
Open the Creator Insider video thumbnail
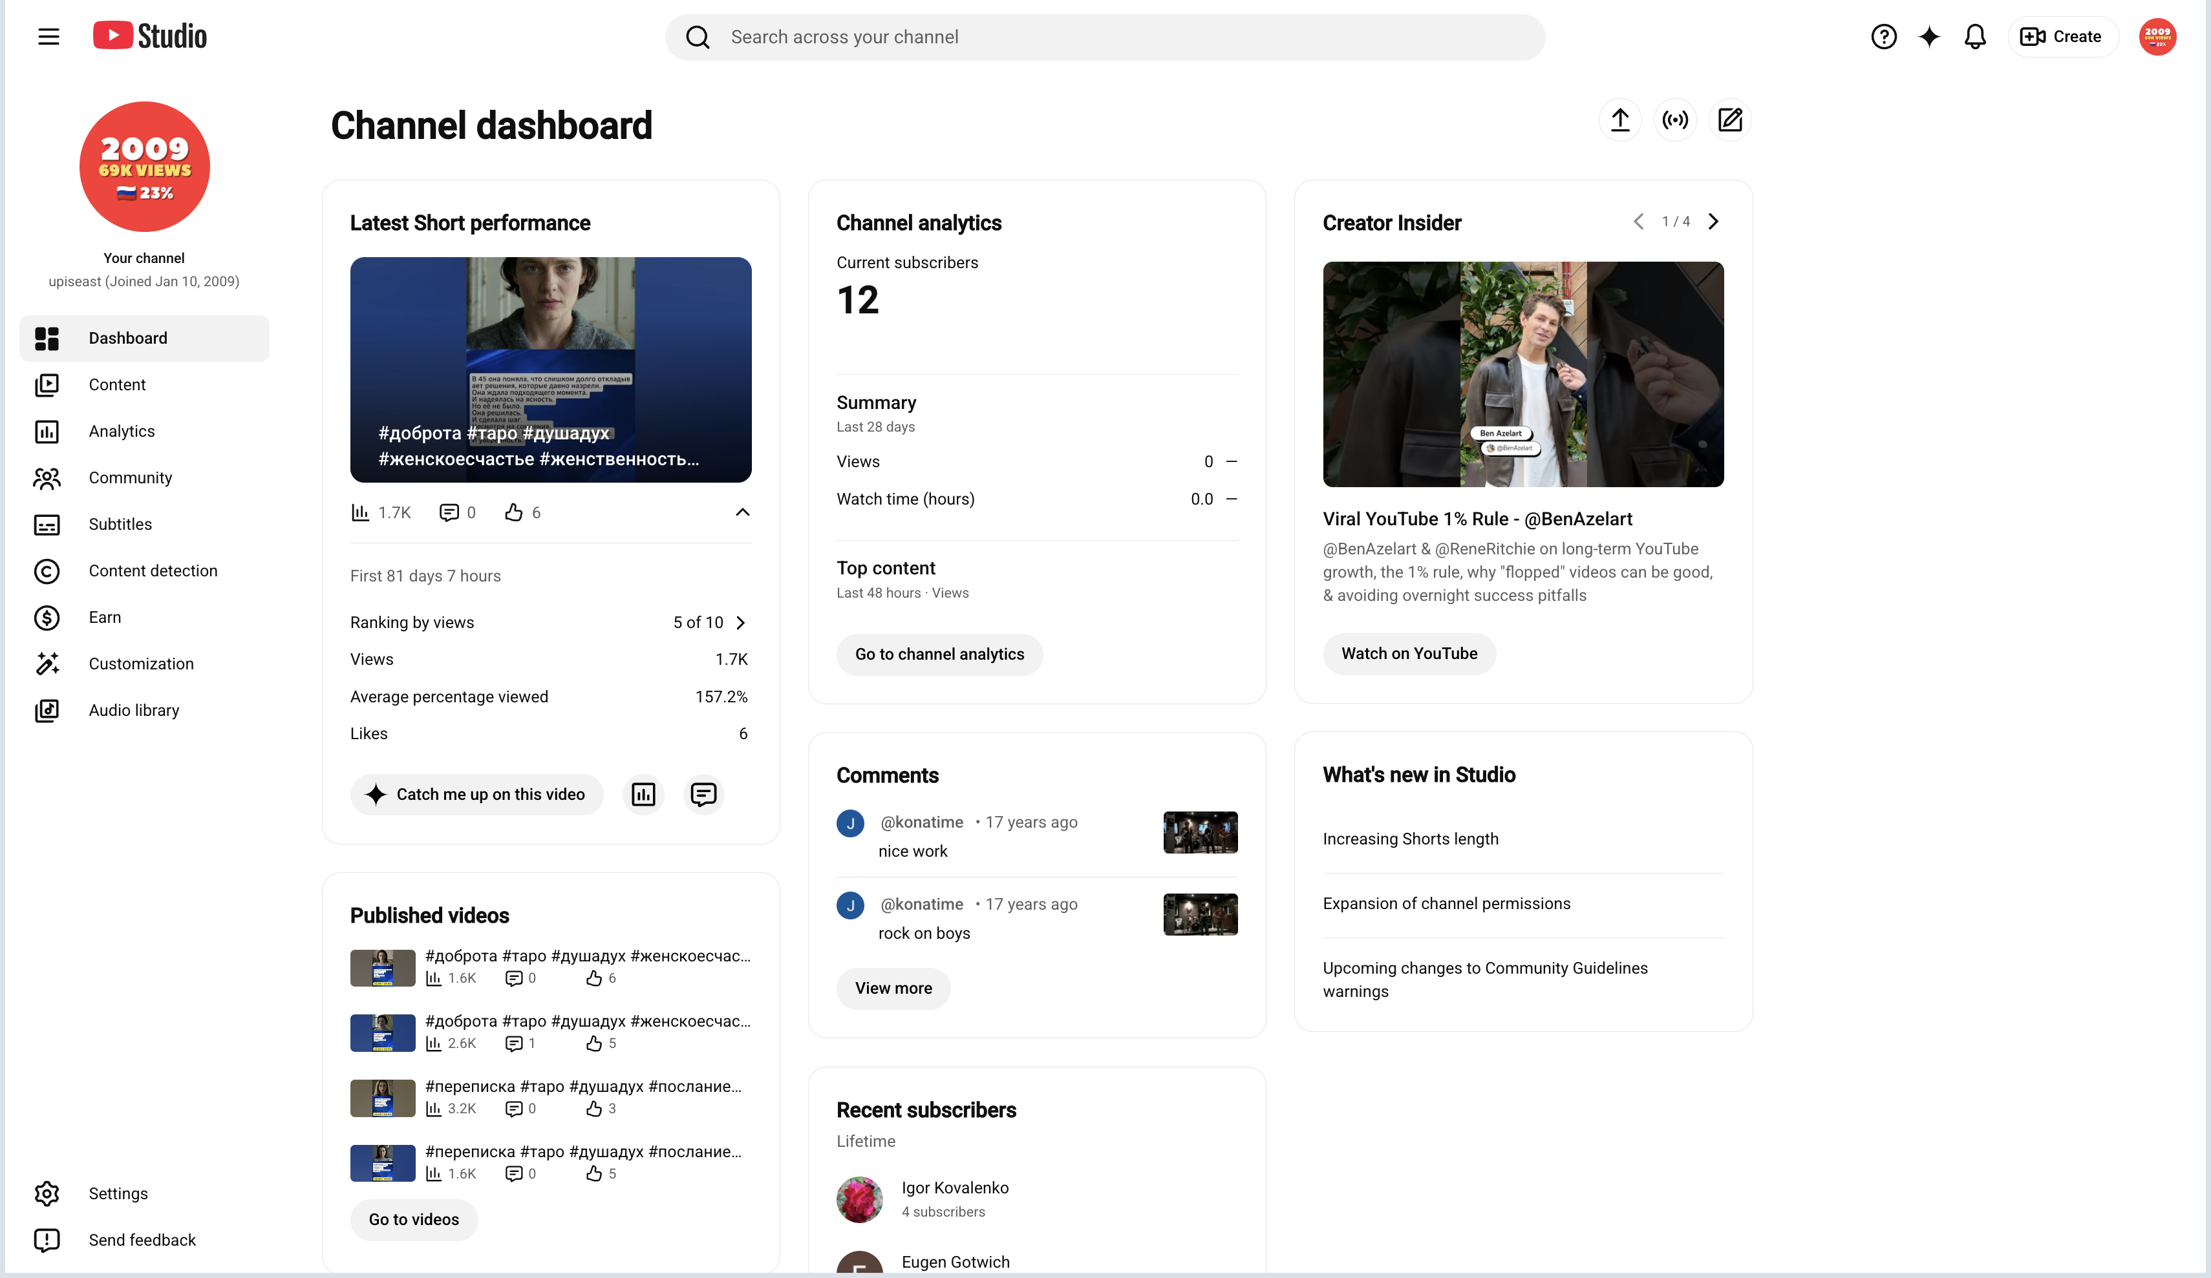[x=1523, y=373]
